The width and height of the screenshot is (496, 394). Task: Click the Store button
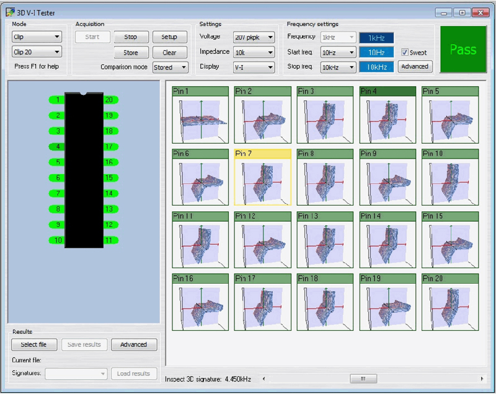coord(131,53)
